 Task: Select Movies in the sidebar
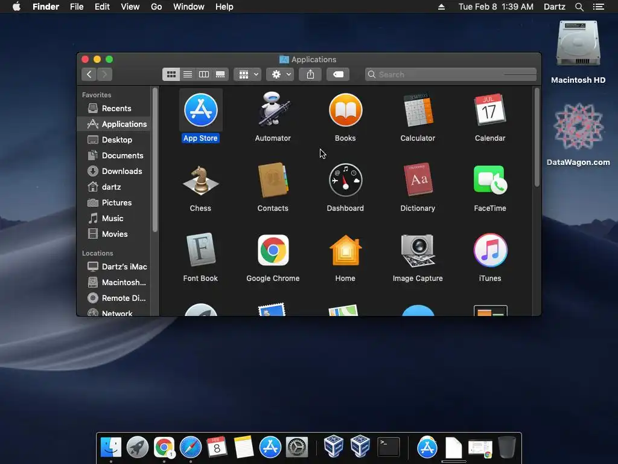pyautogui.click(x=113, y=234)
